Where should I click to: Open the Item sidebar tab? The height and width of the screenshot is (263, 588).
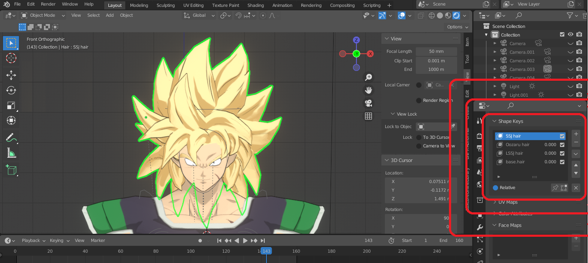point(467,42)
